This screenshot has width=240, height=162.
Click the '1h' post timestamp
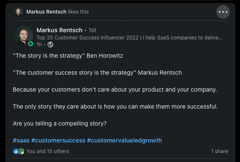click(x=39, y=45)
